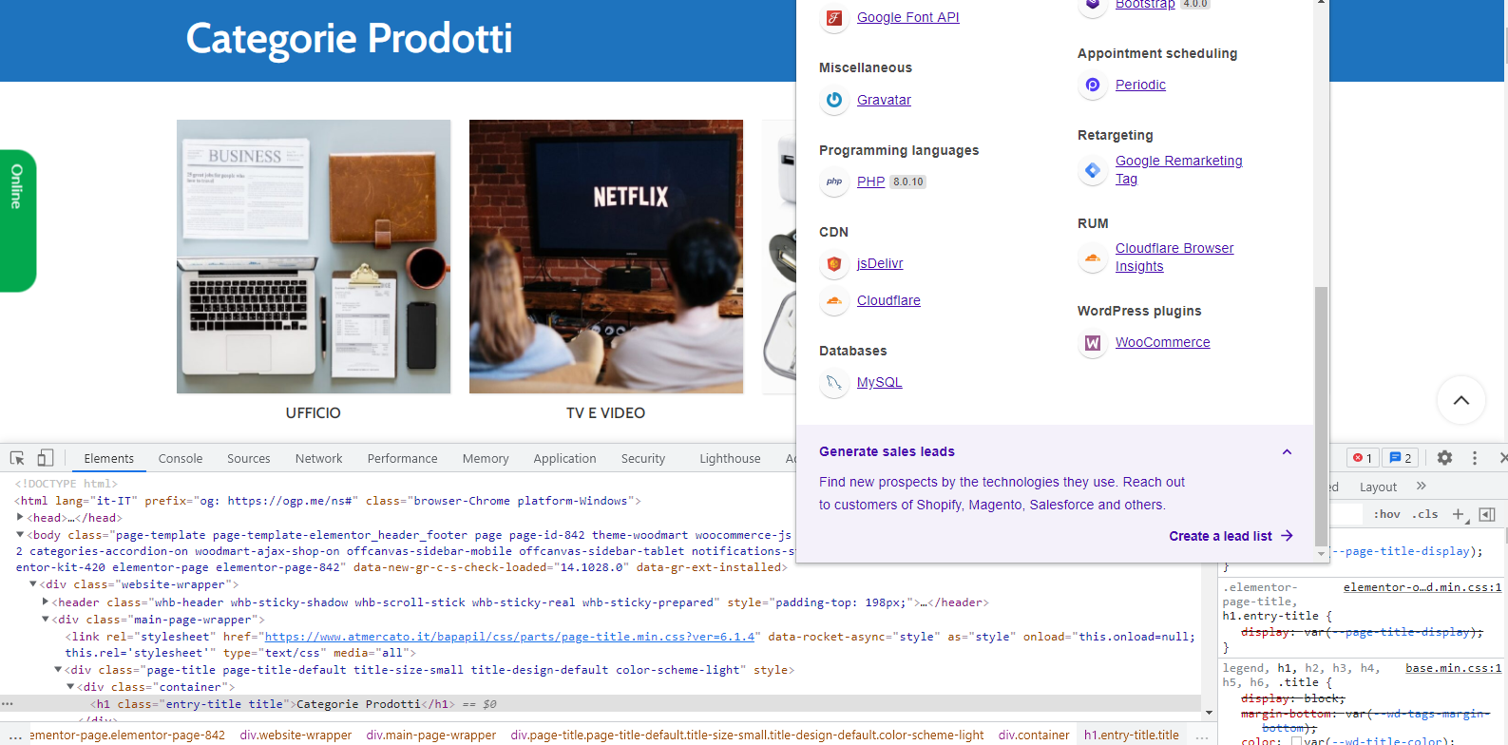Select div.website-wrapper in the breadcrumb
Viewport: 1508px width, 745px height.
coord(296,735)
